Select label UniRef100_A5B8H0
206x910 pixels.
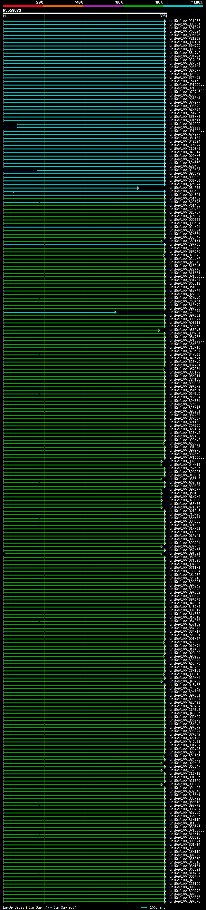(x=185, y=95)
